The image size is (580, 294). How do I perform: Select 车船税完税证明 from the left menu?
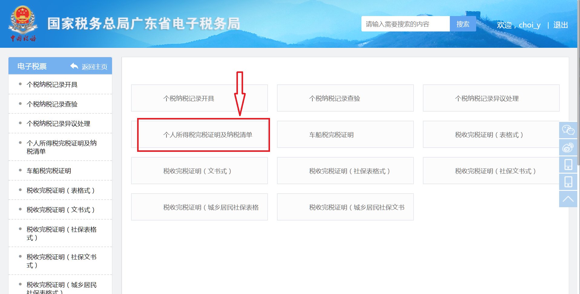coord(48,171)
